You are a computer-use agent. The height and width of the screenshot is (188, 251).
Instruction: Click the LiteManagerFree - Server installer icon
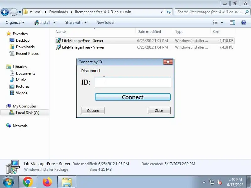(x=58, y=41)
